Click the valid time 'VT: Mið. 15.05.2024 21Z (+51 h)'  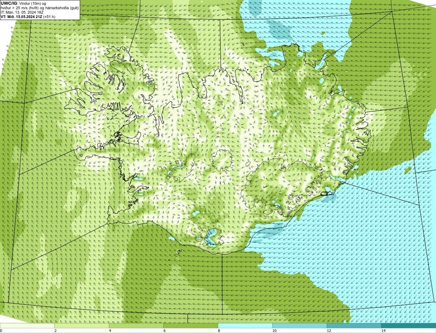tap(28, 16)
